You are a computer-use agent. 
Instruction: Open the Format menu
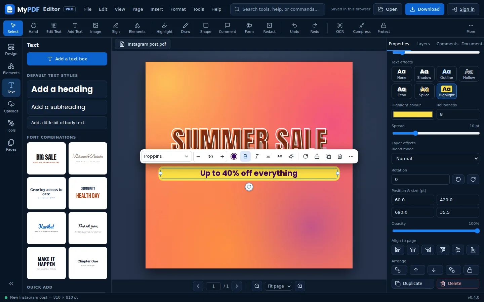point(178,9)
